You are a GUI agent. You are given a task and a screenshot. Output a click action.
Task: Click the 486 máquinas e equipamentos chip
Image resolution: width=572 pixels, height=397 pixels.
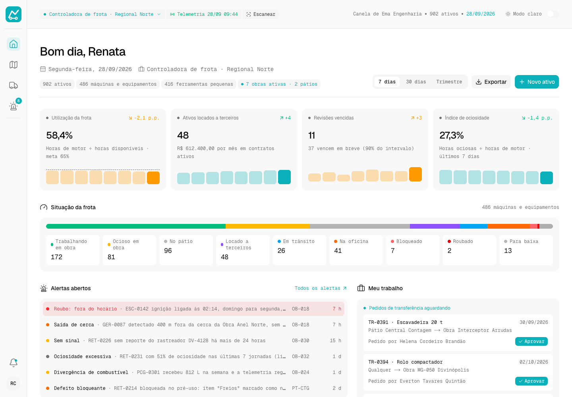coord(118,84)
